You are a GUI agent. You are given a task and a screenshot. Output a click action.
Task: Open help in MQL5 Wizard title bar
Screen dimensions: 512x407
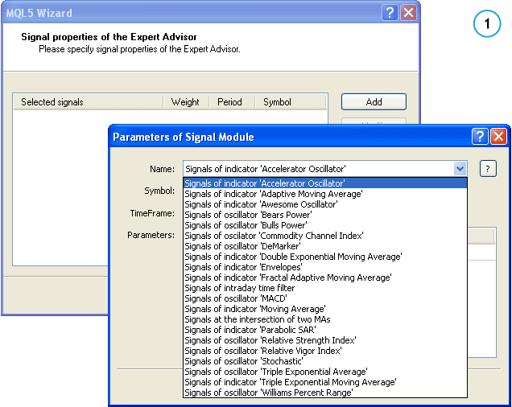tap(390, 13)
